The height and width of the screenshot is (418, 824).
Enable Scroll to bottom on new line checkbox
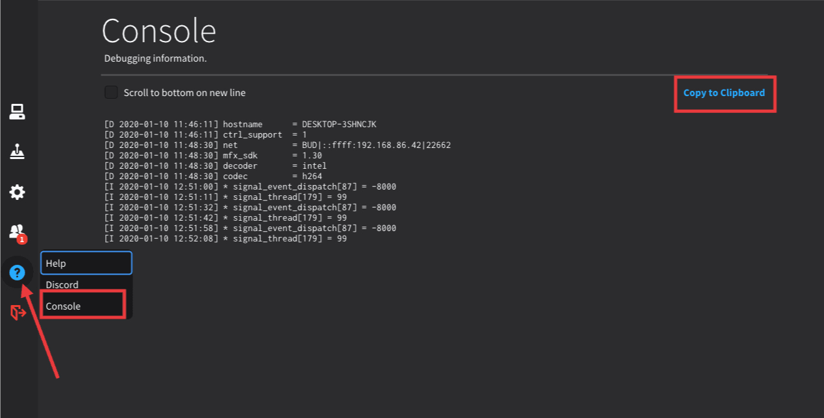(111, 92)
